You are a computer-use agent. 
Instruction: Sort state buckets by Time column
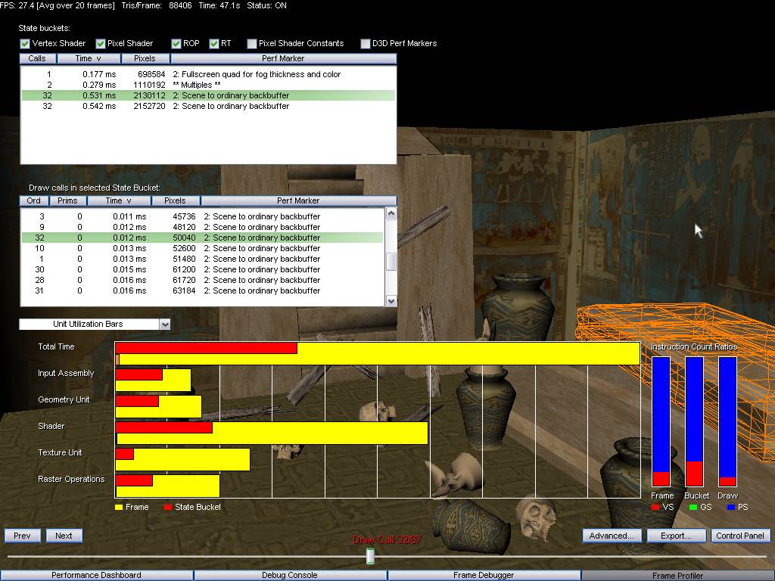click(x=89, y=58)
